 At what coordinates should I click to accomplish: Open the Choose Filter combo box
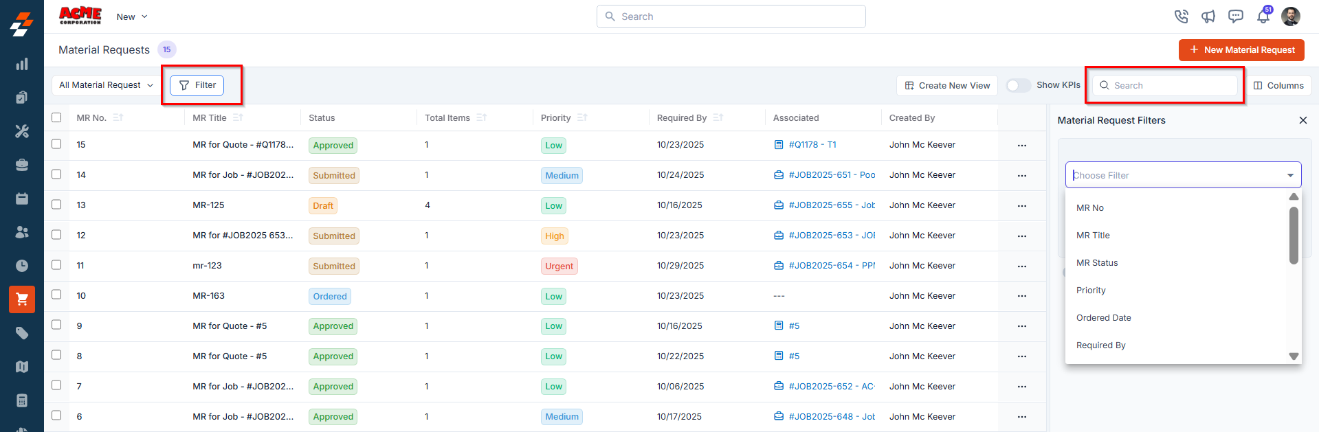1183,175
